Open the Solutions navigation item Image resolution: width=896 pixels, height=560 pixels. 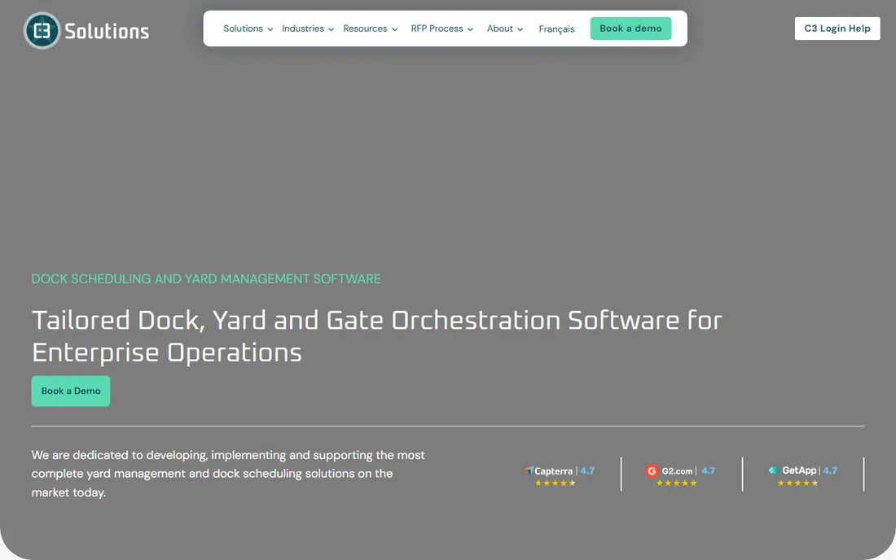point(243,28)
